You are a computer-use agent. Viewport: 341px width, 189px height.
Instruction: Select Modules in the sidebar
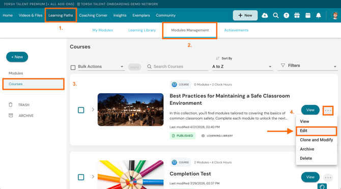pyautogui.click(x=16, y=73)
